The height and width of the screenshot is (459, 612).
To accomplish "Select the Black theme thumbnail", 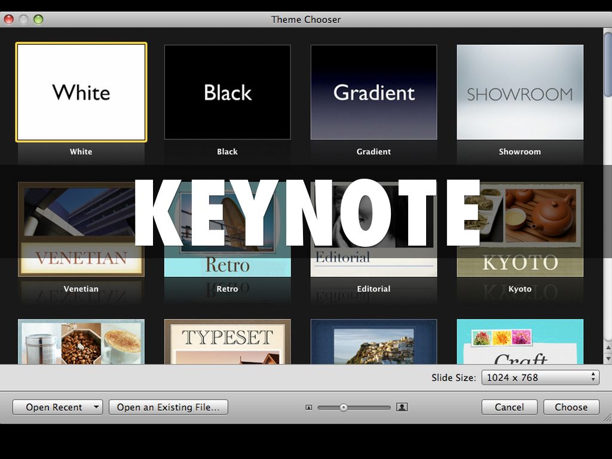I will (x=227, y=92).
